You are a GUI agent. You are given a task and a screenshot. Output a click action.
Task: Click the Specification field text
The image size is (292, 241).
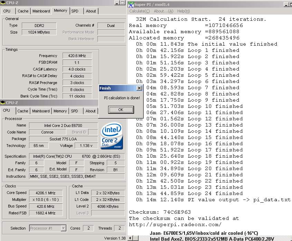(77, 156)
